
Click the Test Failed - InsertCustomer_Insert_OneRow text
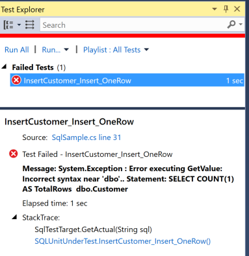tap(98, 154)
